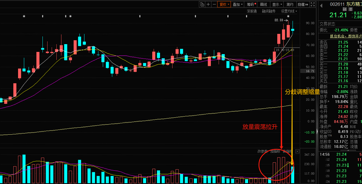The height and width of the screenshot is (184, 362).
Task: Open the 融资融券 link
Action: click(x=268, y=11)
